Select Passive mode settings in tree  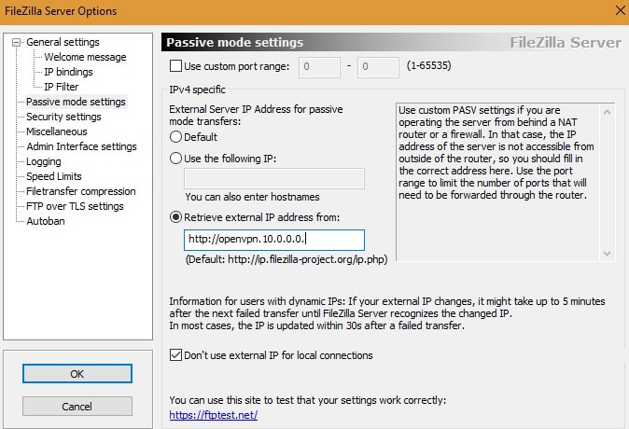(76, 102)
